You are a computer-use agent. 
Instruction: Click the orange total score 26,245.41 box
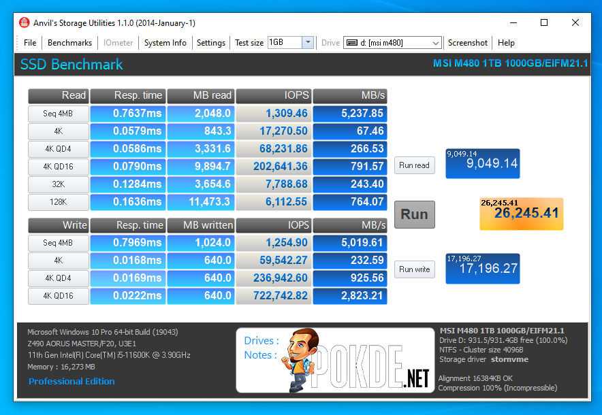pos(521,214)
